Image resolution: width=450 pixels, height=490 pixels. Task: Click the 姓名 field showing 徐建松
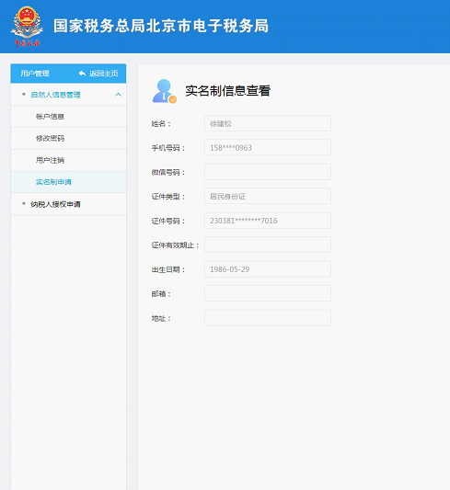(x=268, y=123)
